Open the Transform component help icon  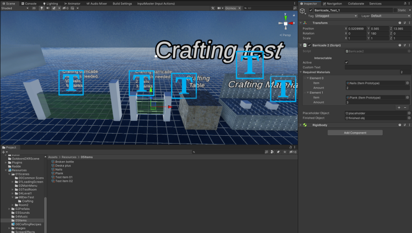tap(400, 23)
